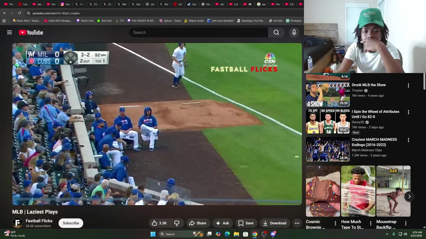Screen dimensions: 426x239
Task: Open options for Craziest MARCH MADNESS video
Action: point(408,140)
